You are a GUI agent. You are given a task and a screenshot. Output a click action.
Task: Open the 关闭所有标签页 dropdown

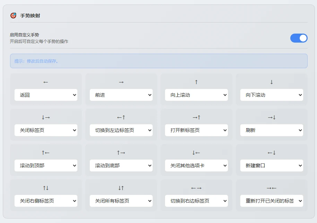coord(121,201)
